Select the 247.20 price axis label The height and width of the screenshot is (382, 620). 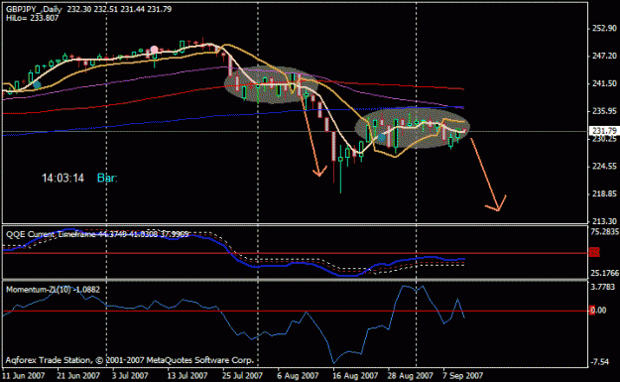click(604, 57)
